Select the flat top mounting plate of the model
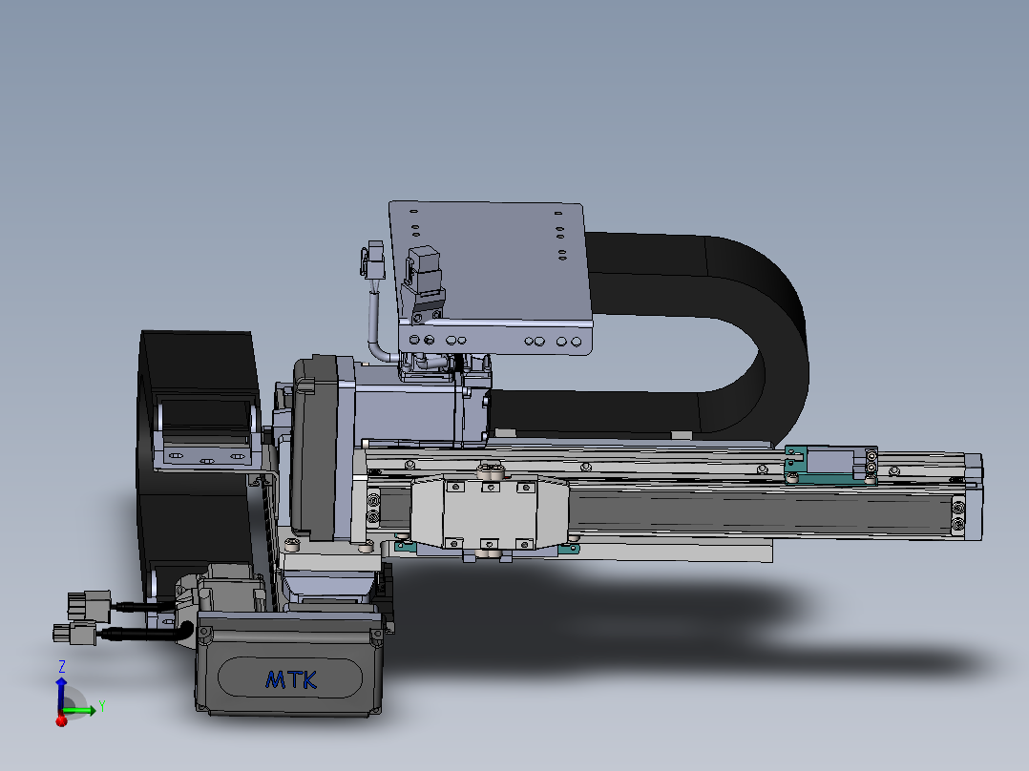This screenshot has width=1029, height=771. click(490, 262)
